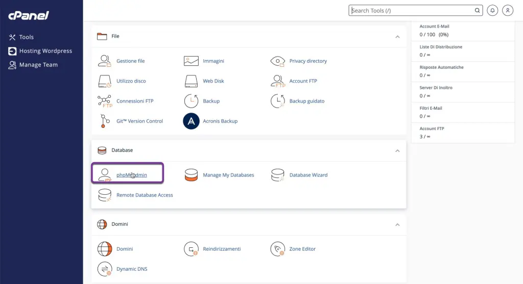This screenshot has width=523, height=284.
Task: Click the Domini section header title
Action: [x=120, y=224]
